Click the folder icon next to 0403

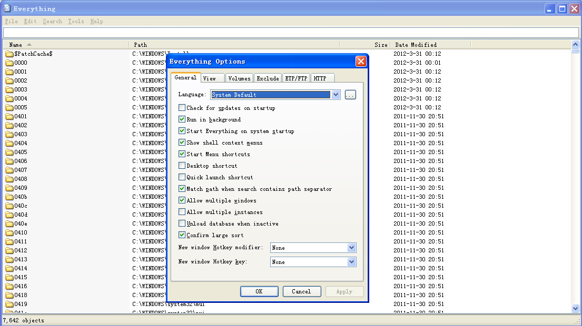[9, 135]
